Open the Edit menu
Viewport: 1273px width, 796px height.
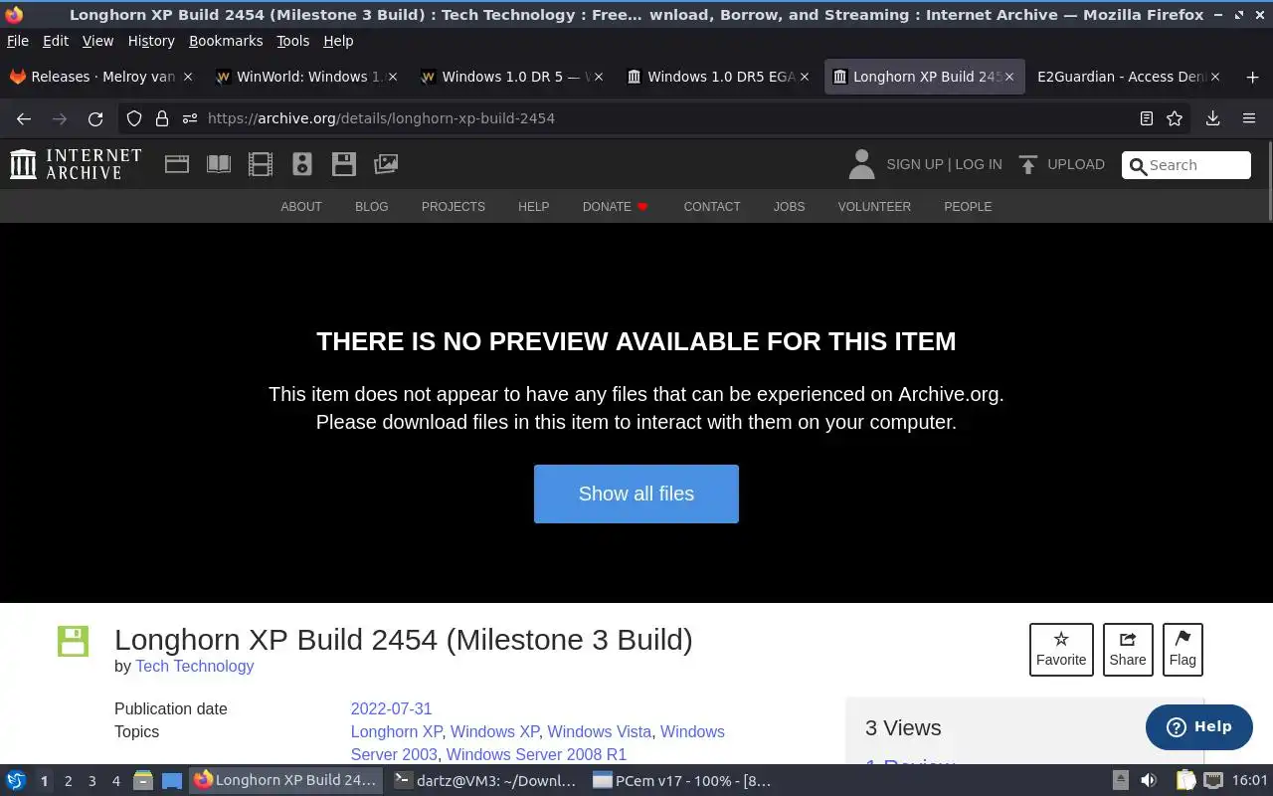tap(56, 41)
